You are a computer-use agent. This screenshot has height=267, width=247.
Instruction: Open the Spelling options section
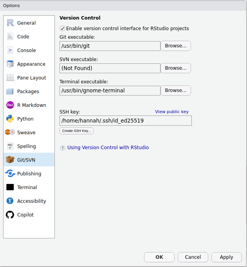coord(26,146)
